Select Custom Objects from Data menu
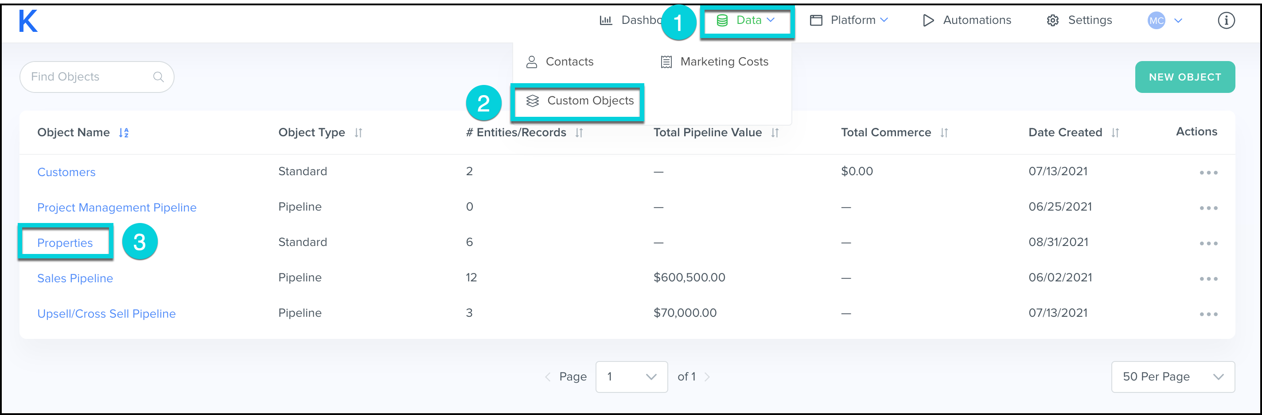 point(580,101)
